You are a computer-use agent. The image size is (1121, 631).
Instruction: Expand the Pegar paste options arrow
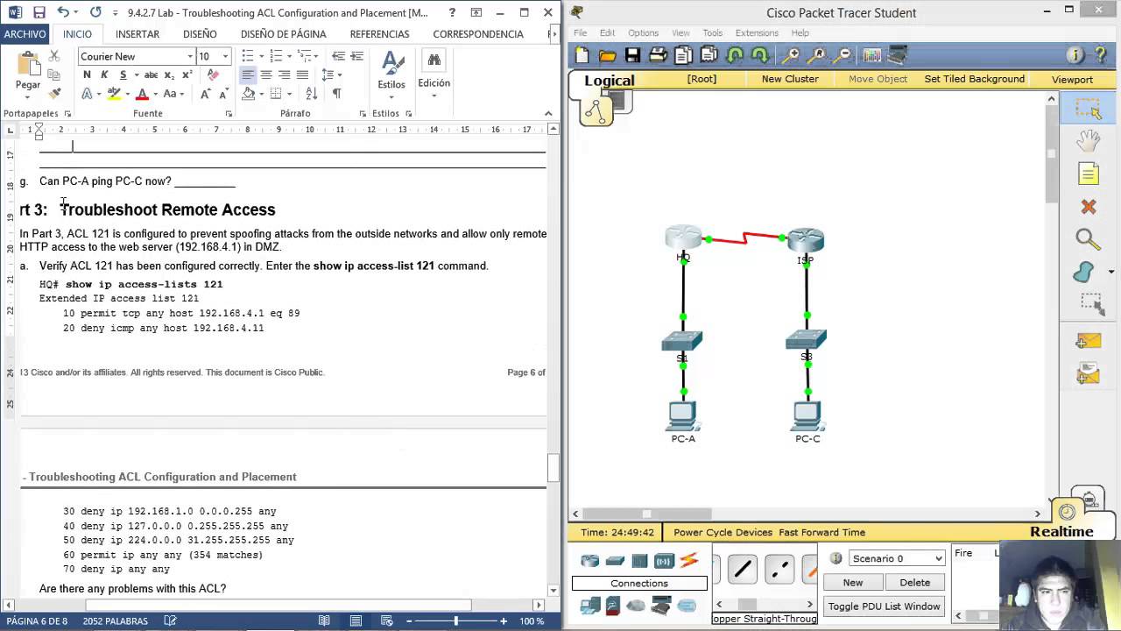coord(28,96)
